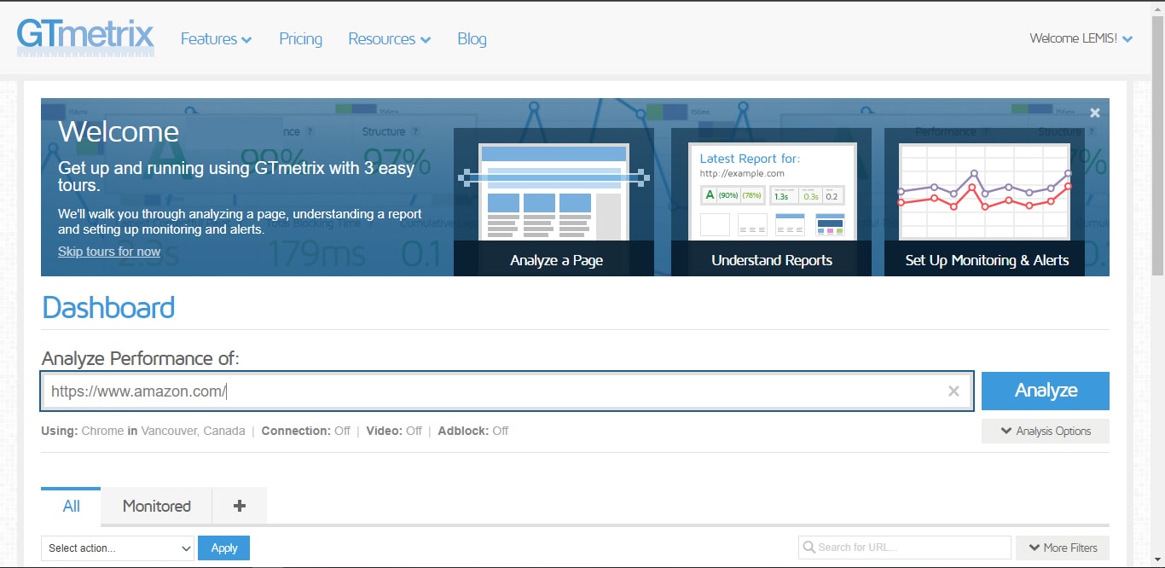Screen dimensions: 1165x568
Task: Click the blue Analyze button
Action: pyautogui.click(x=1046, y=391)
